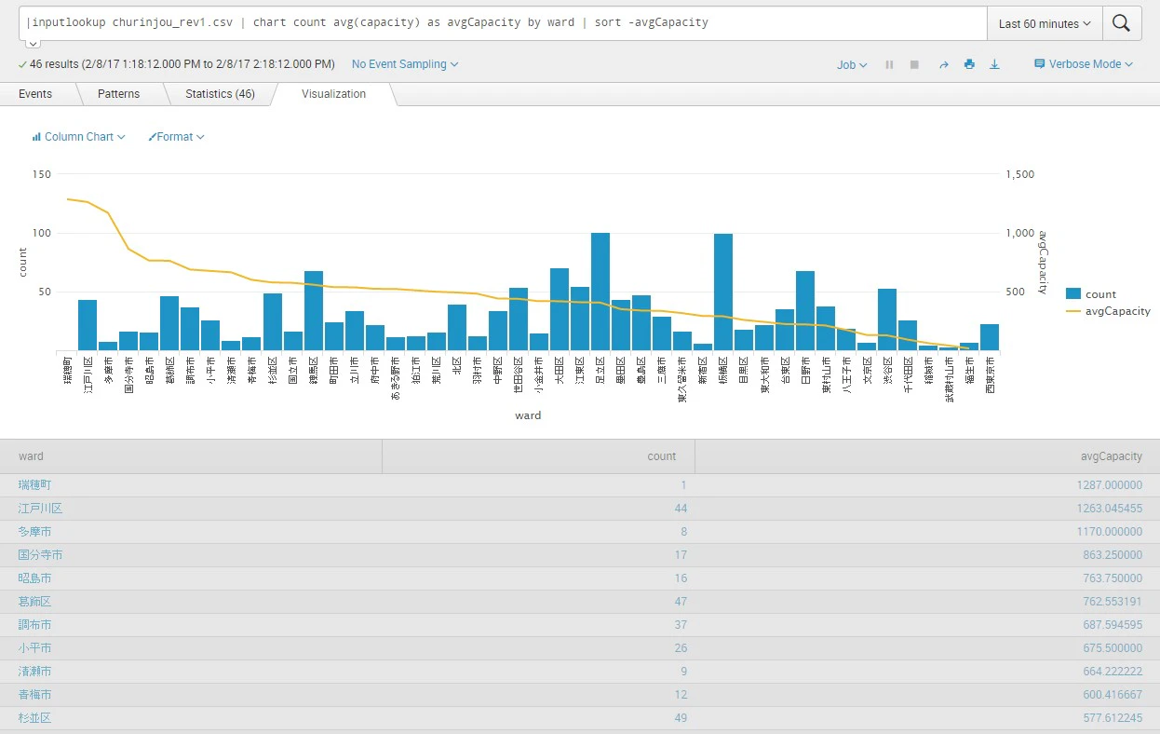Screen dimensions: 1160x734
Task: Open the Last 60 minutes time range picker
Action: coord(1045,24)
